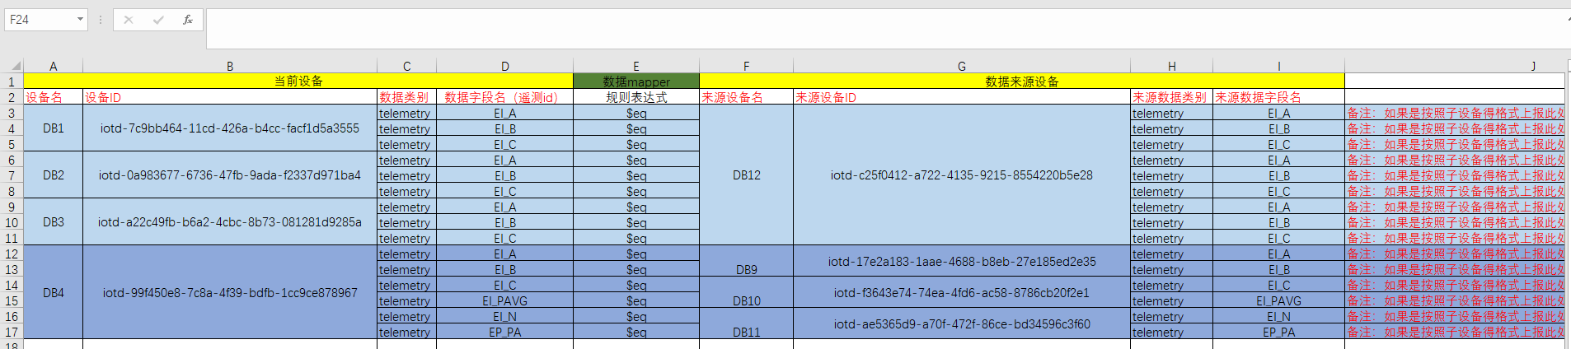Select column E header
The image size is (1571, 349).
[x=635, y=66]
